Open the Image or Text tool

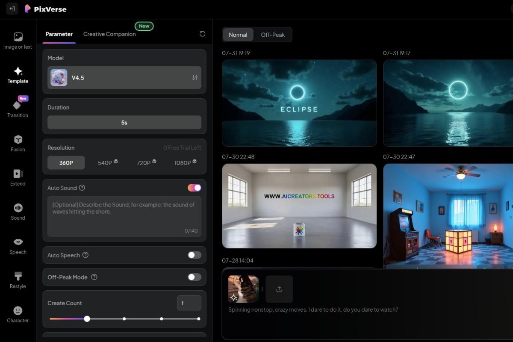point(18,40)
